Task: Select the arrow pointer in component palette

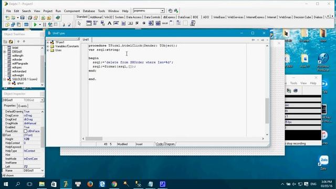Action: pyautogui.click(x=79, y=23)
